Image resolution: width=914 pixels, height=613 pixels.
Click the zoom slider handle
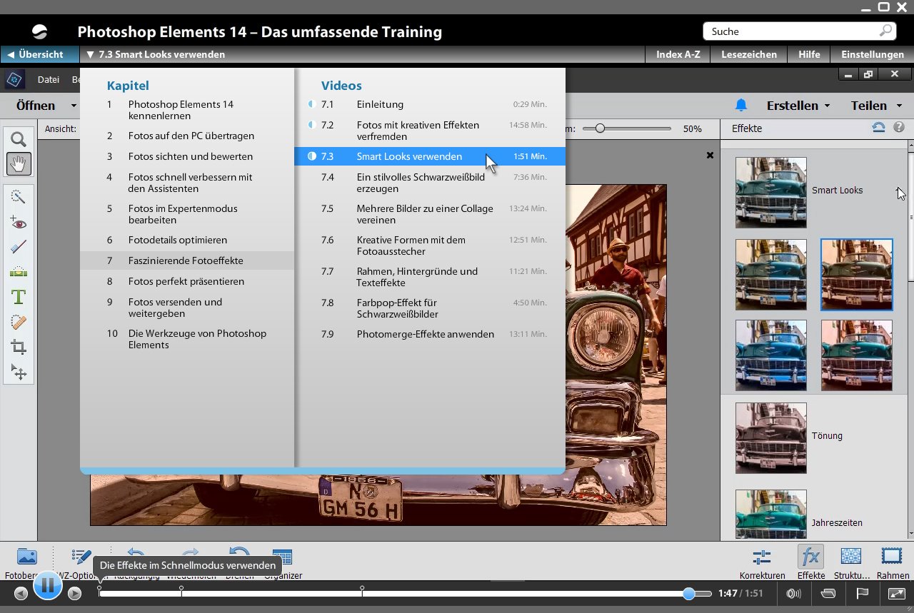(x=600, y=128)
